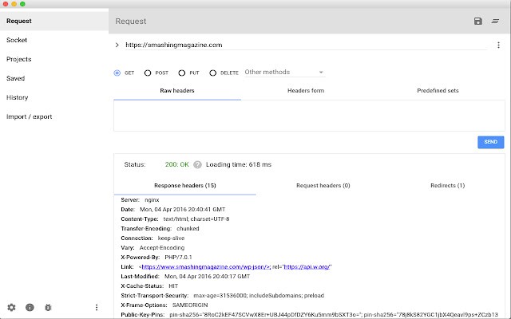
Task: Open the Other methods dropdown
Action: coord(283,73)
